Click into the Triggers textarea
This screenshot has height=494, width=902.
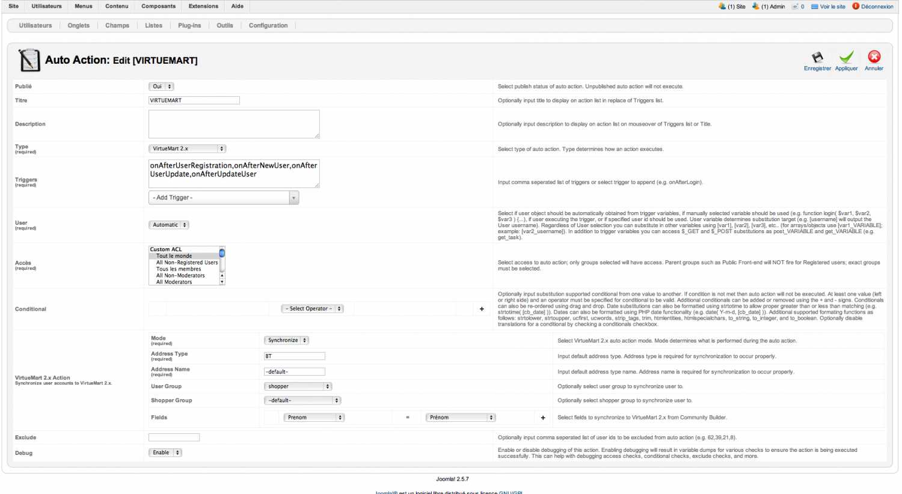(x=234, y=174)
